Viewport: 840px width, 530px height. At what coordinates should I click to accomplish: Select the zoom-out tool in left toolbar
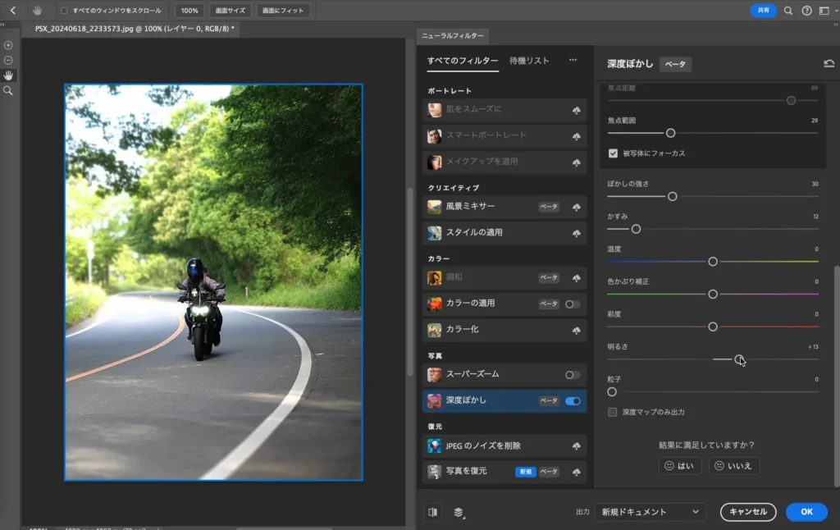[8, 60]
